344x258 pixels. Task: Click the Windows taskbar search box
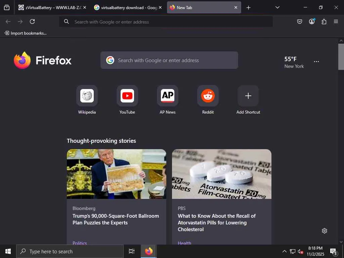(x=70, y=251)
